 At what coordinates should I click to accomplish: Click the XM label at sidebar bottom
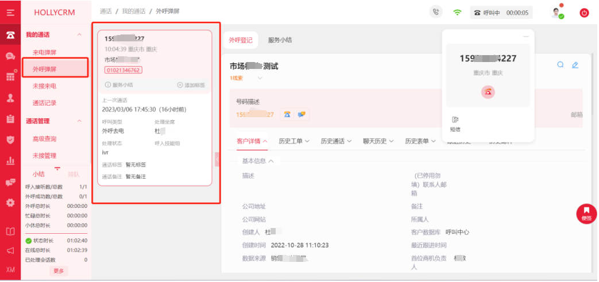coord(10,269)
